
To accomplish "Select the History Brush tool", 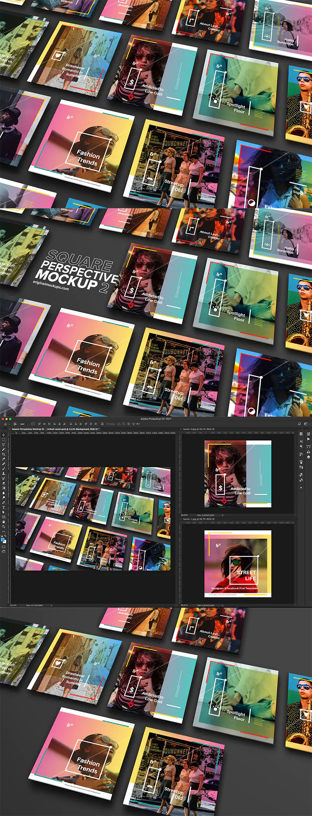I will pos(3,478).
